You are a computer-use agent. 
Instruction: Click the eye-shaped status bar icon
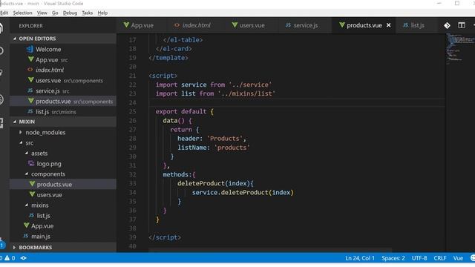click(23, 258)
